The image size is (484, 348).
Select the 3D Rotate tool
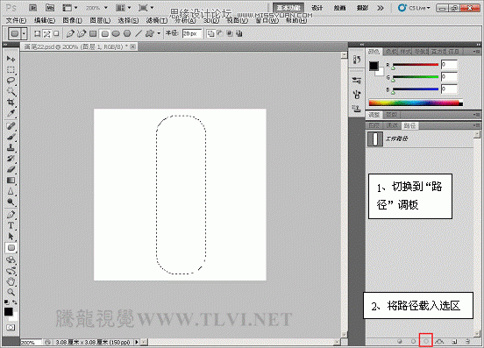coord(11,259)
